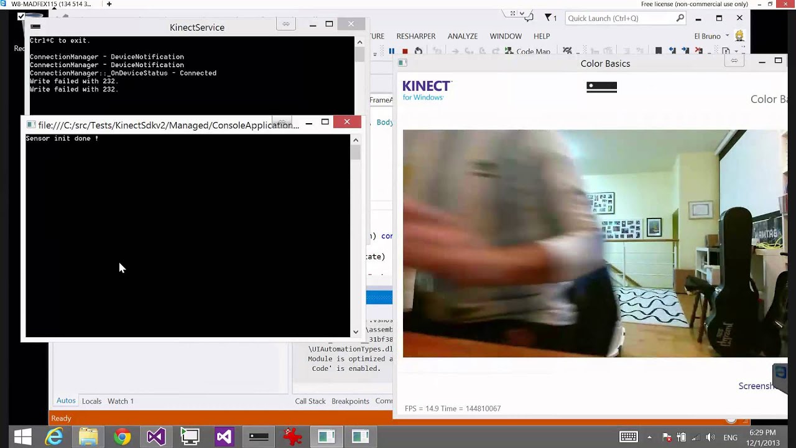
Task: Open Windows Start button
Action: (x=22, y=437)
